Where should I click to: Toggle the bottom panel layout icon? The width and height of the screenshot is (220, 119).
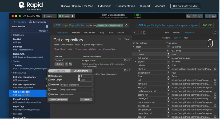click(214, 16)
